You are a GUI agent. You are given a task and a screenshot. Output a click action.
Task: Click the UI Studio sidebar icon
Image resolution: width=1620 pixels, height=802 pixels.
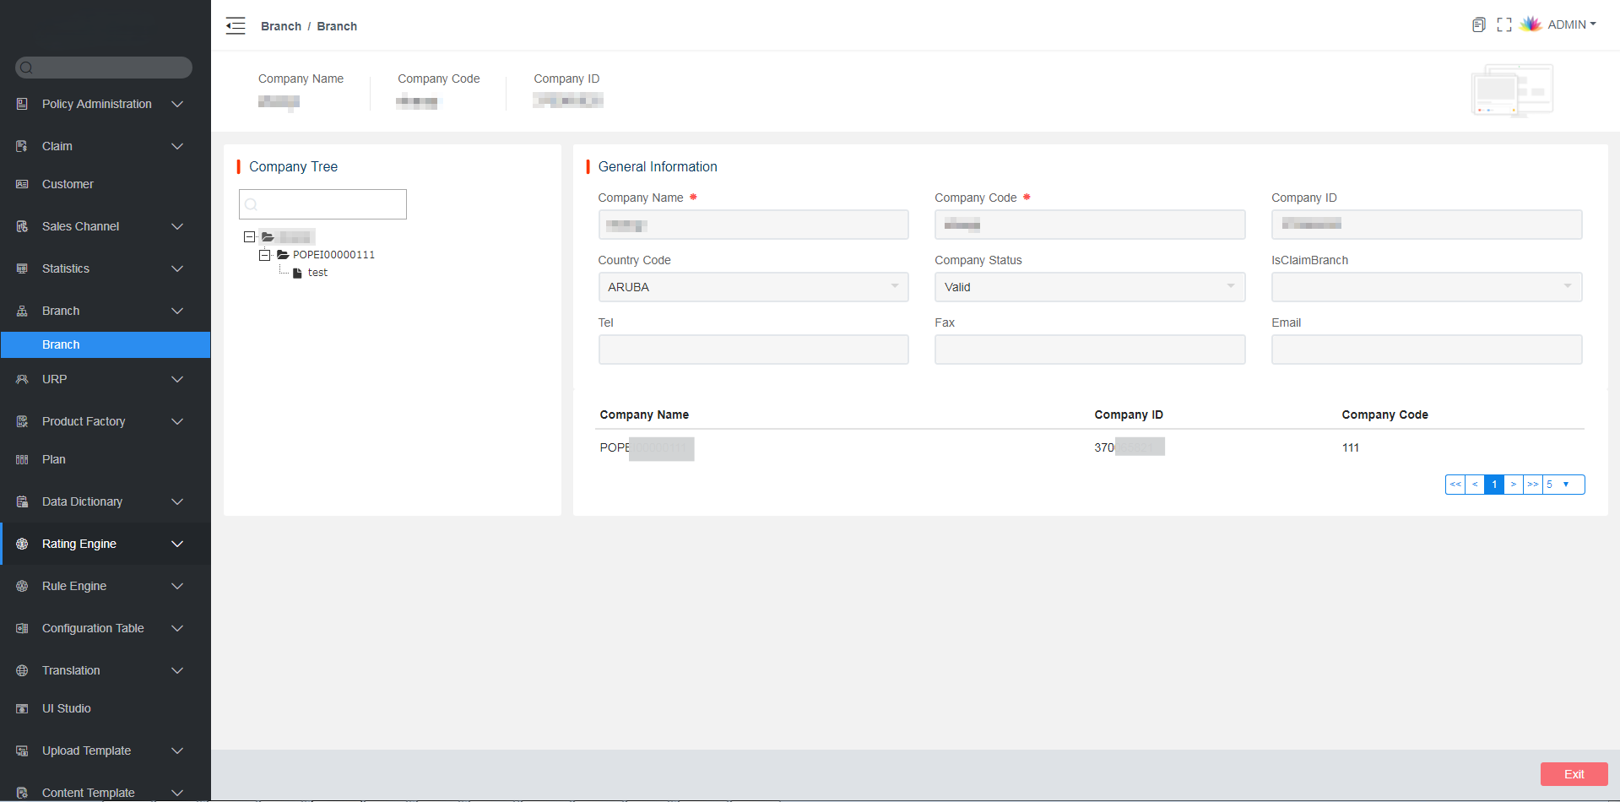[23, 708]
